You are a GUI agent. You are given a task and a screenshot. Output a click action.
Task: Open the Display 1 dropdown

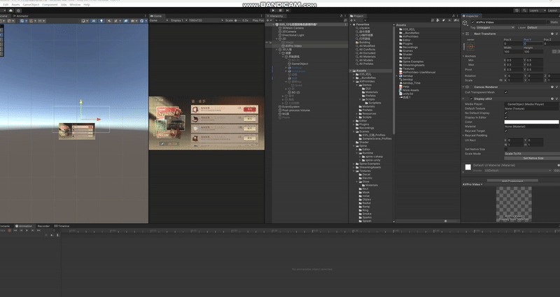(x=178, y=20)
